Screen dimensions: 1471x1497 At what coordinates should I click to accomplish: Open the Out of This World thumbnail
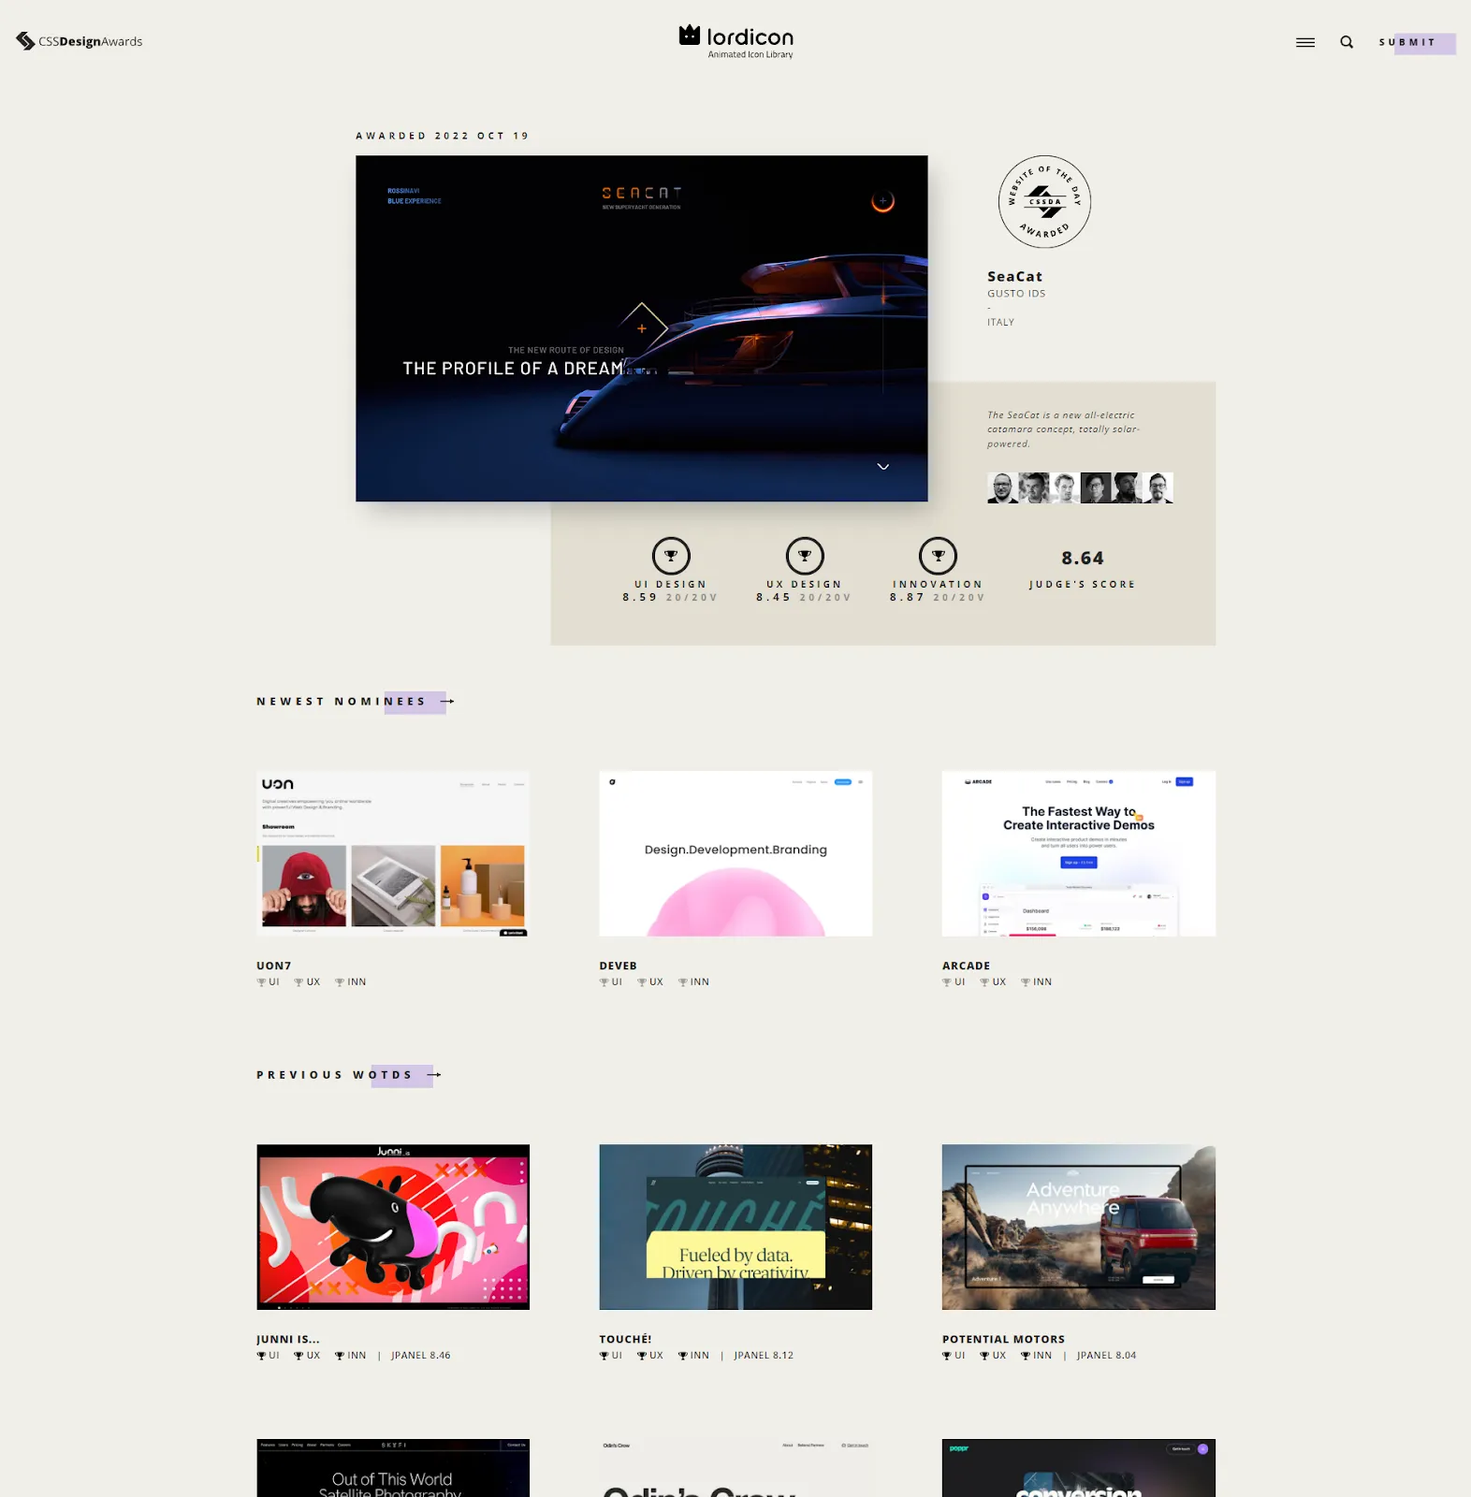click(x=393, y=1468)
